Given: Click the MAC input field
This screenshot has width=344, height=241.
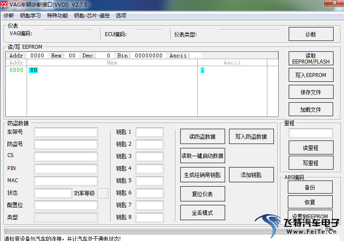Looking at the screenshot, I should click(x=66, y=181).
